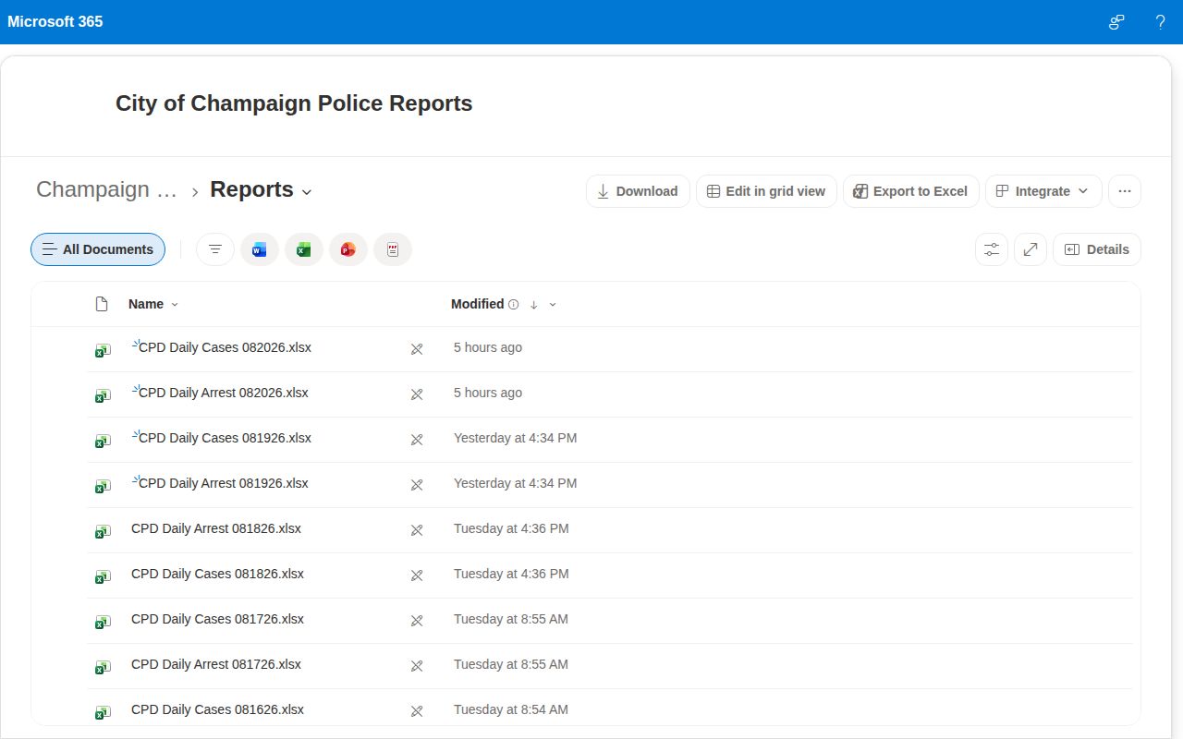Click share icon for CPD Daily Cases 081926.xlsx
Image resolution: width=1183 pixels, height=739 pixels.
417,440
